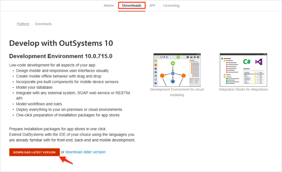Select the Downloads tab
Image resolution: width=282 pixels, height=172 pixels.
[x=132, y=5]
